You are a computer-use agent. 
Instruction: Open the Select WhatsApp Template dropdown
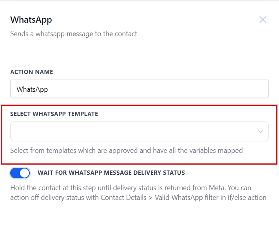coord(139,131)
